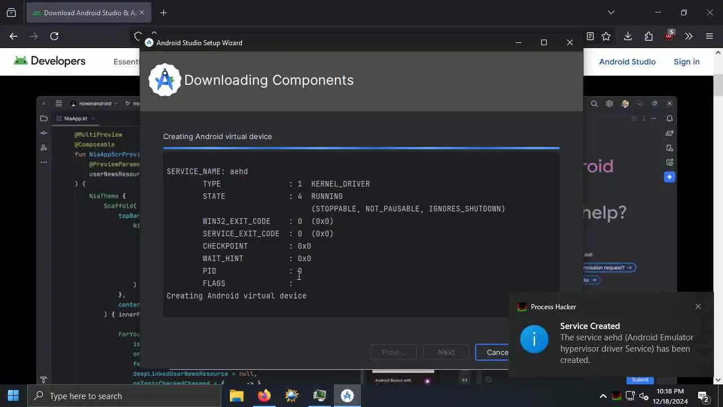Click the taskbar search box
The height and width of the screenshot is (407, 723).
[124, 396]
